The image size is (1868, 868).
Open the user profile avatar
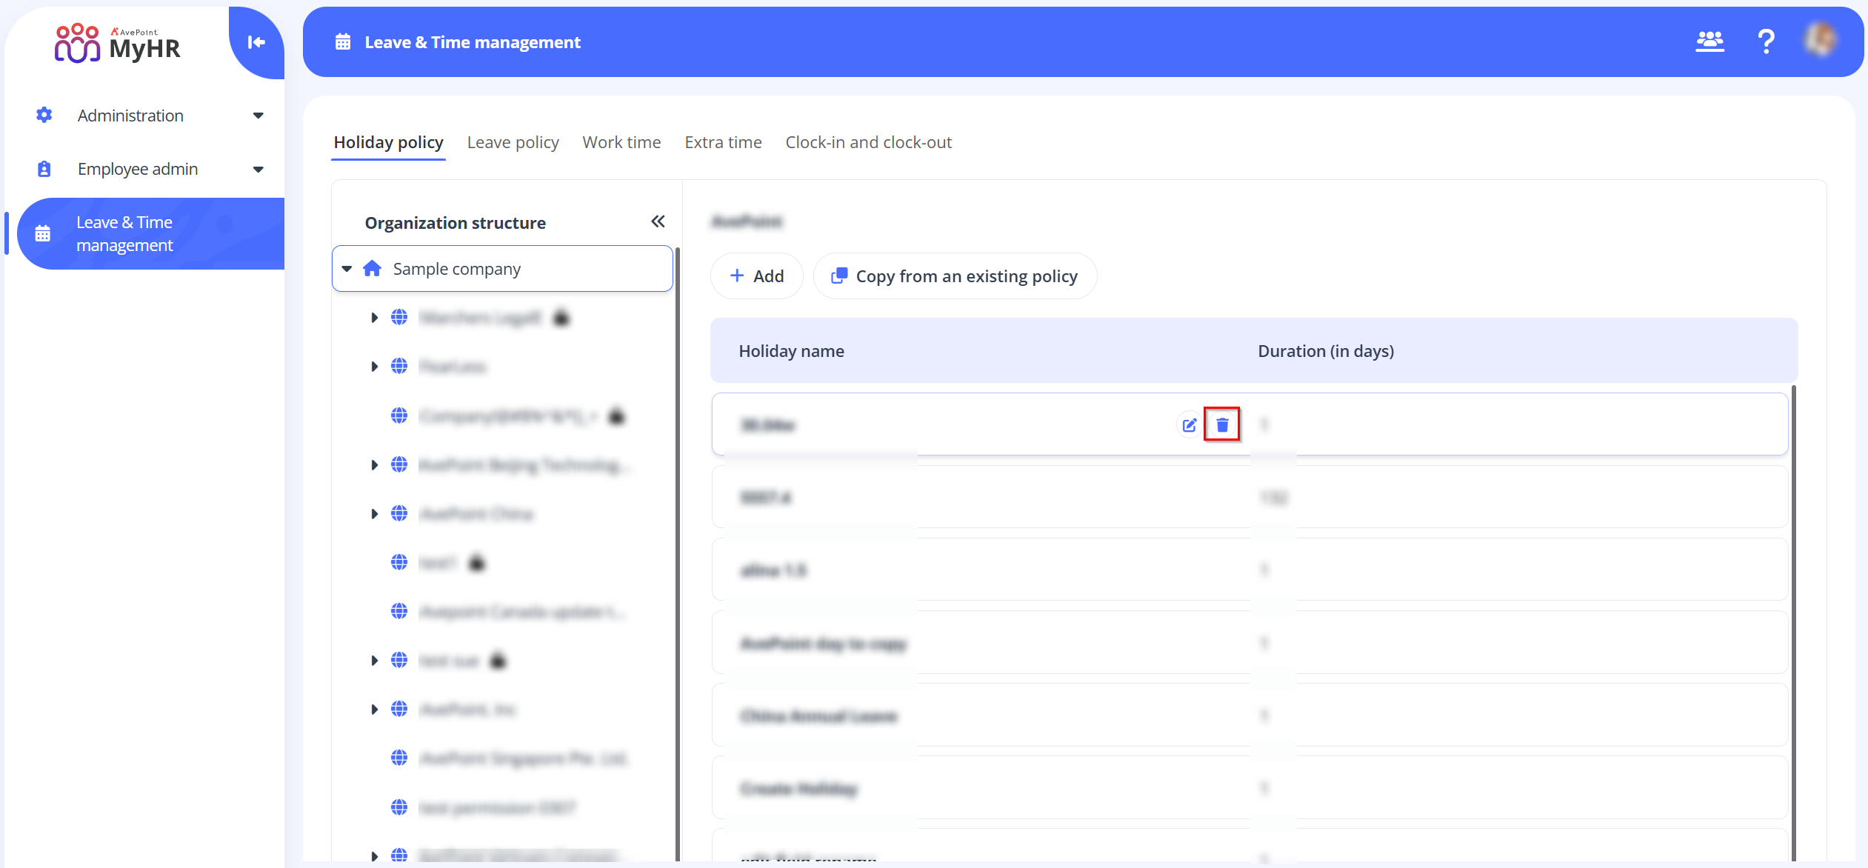click(x=1820, y=40)
